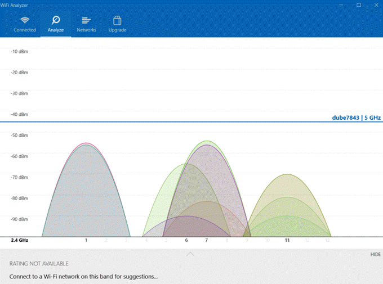Close the WiFi Analyzer window
383x284 pixels.
pyautogui.click(x=374, y=4)
